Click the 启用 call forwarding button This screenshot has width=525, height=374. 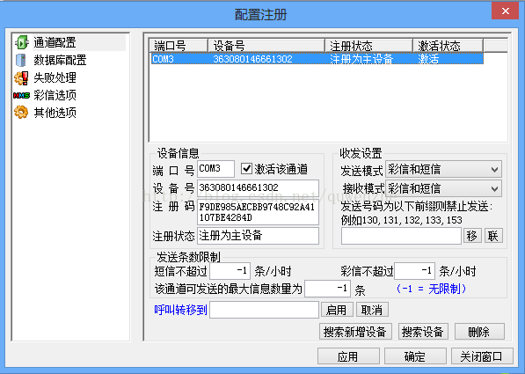337,310
